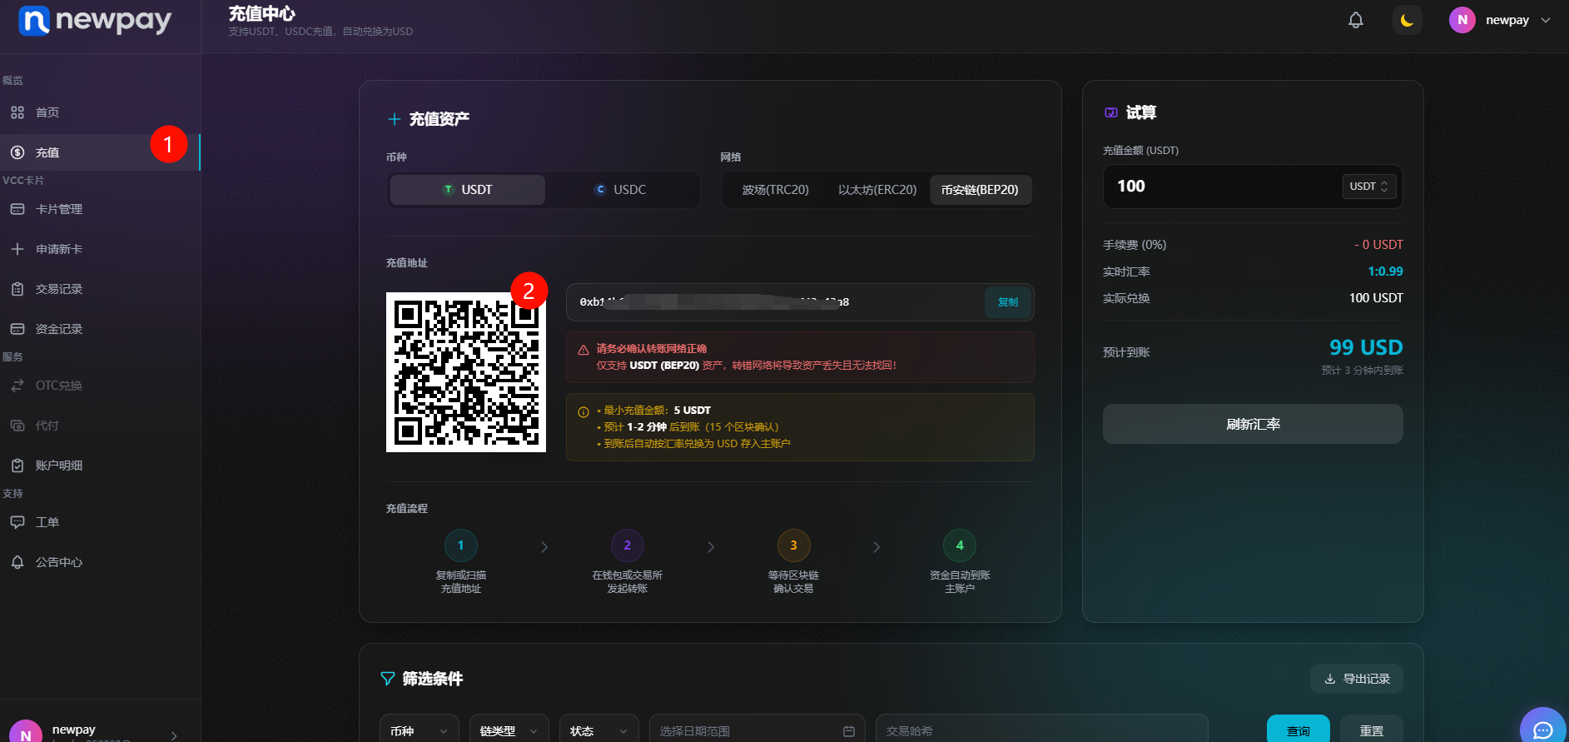Go to 卡片管理 card management
The width and height of the screenshot is (1569, 742).
(58, 209)
